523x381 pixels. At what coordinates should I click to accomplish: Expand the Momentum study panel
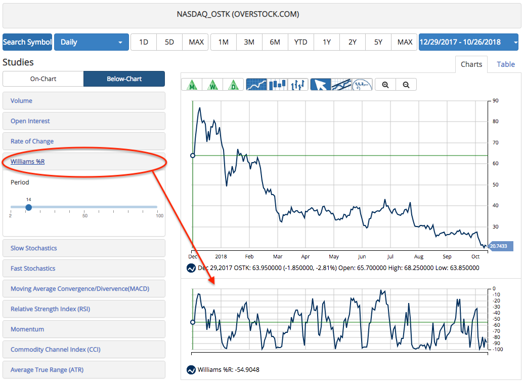84,329
